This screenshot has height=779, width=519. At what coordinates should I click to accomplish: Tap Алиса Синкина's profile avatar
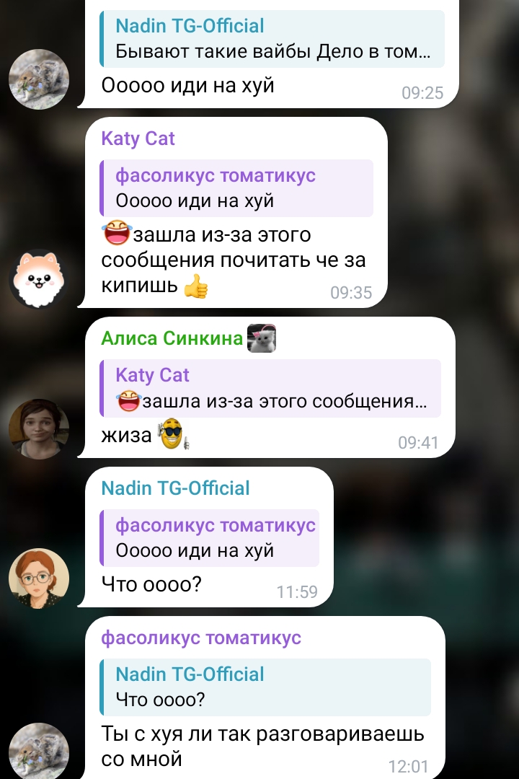(x=39, y=428)
